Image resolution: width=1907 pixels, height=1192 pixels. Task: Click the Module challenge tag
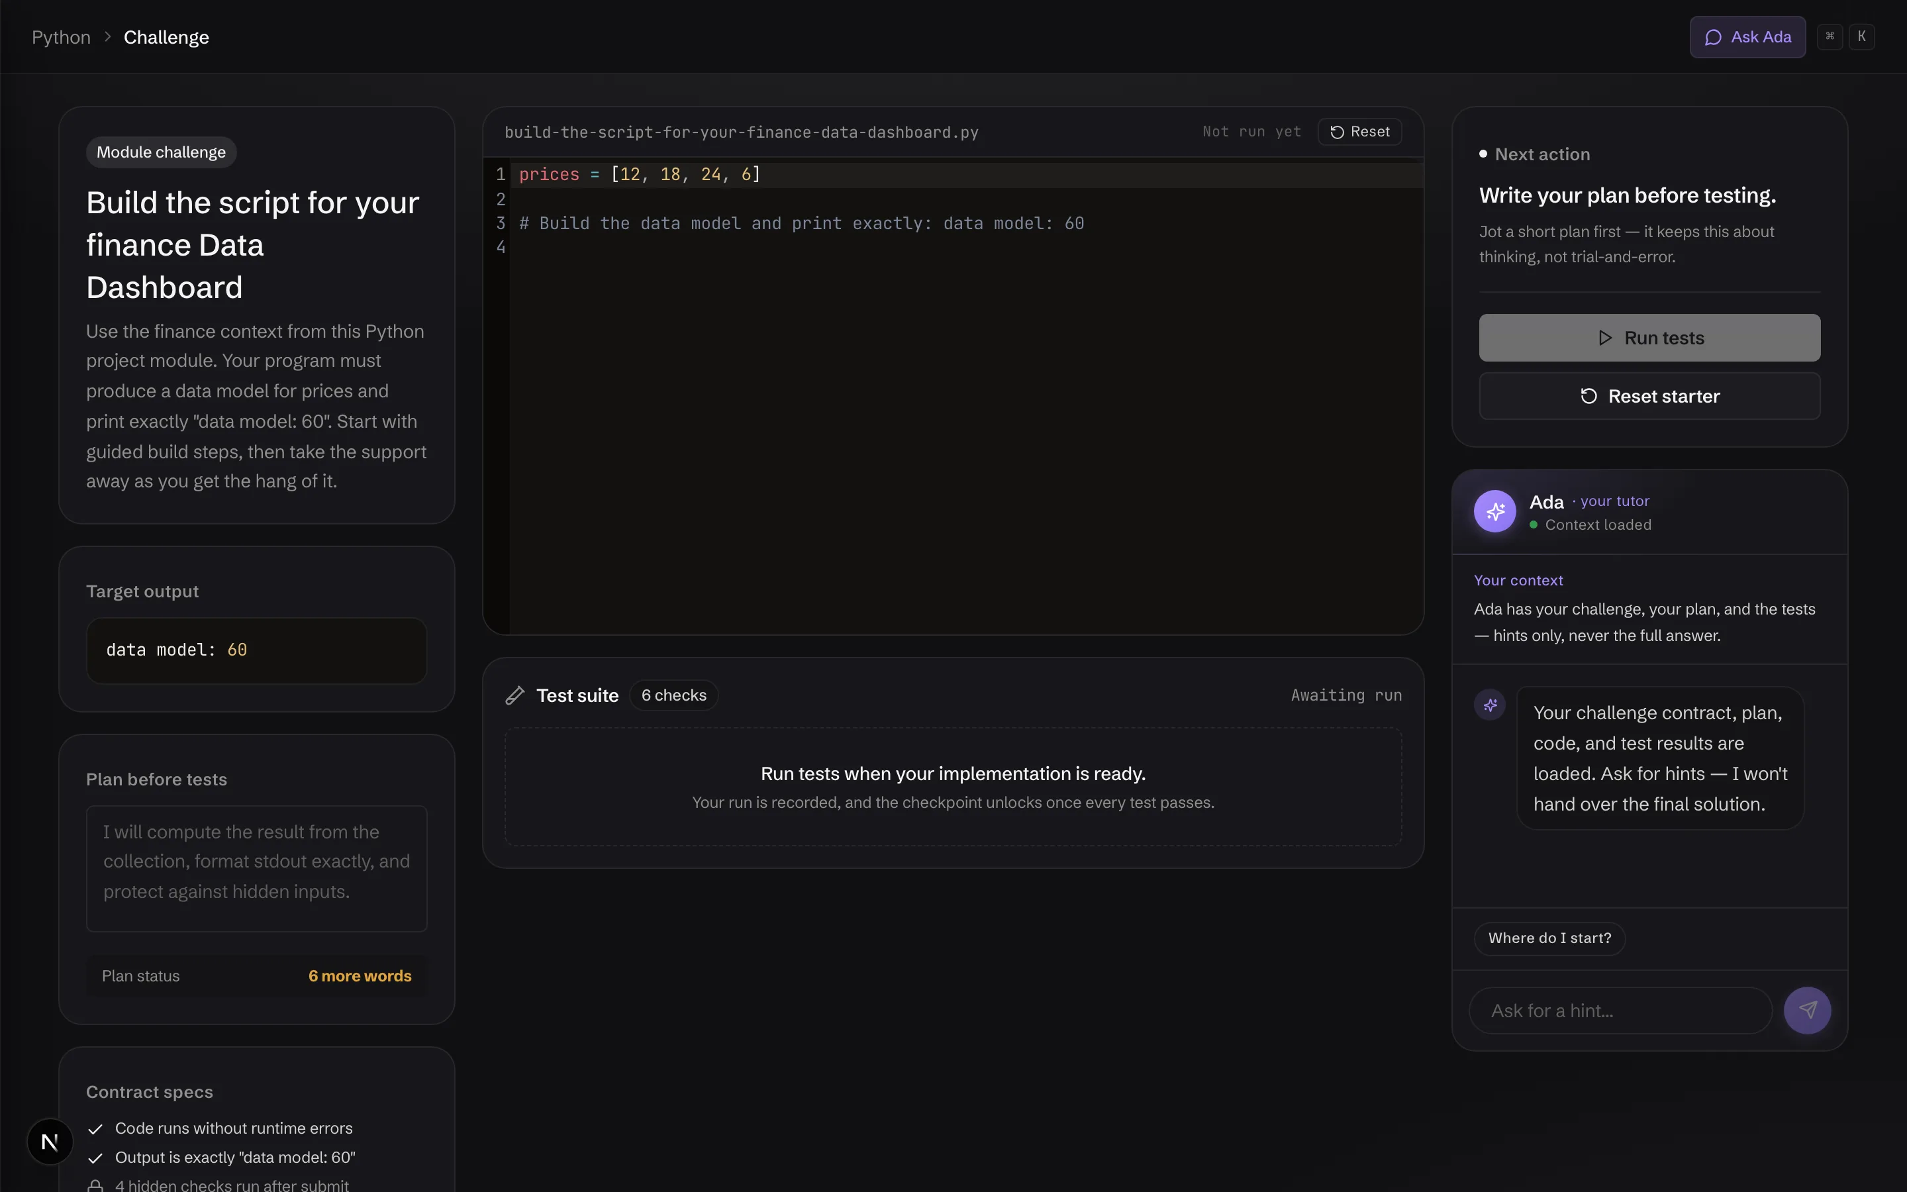pos(161,152)
